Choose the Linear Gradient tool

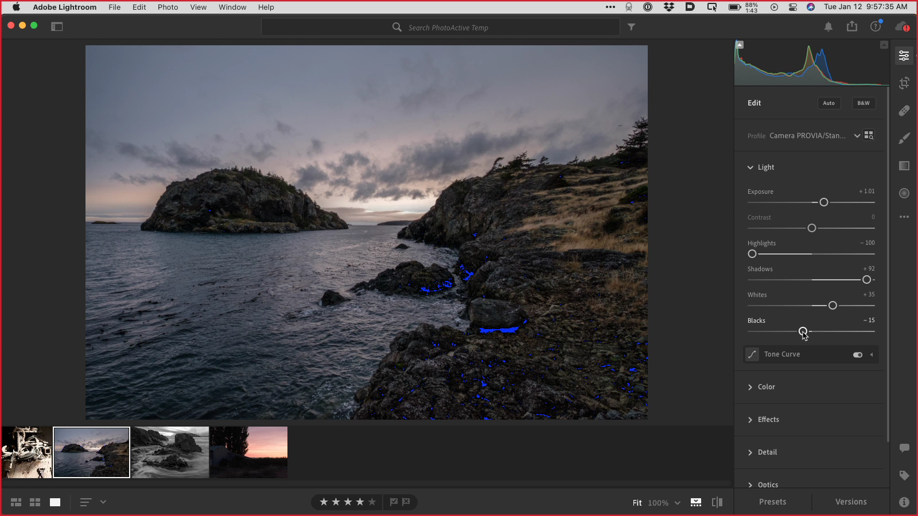point(904,166)
